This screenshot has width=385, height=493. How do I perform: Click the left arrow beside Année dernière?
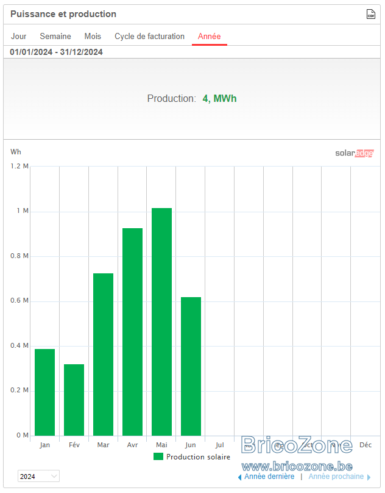coord(239,477)
